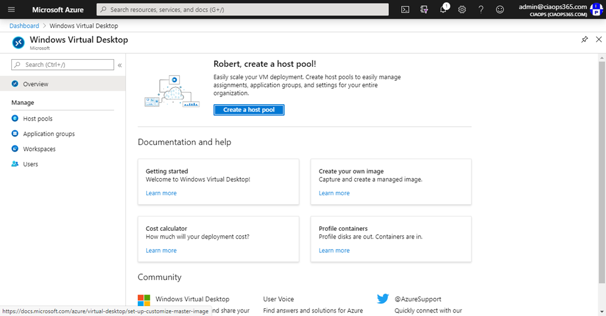Open the help question mark icon

pyautogui.click(x=481, y=9)
